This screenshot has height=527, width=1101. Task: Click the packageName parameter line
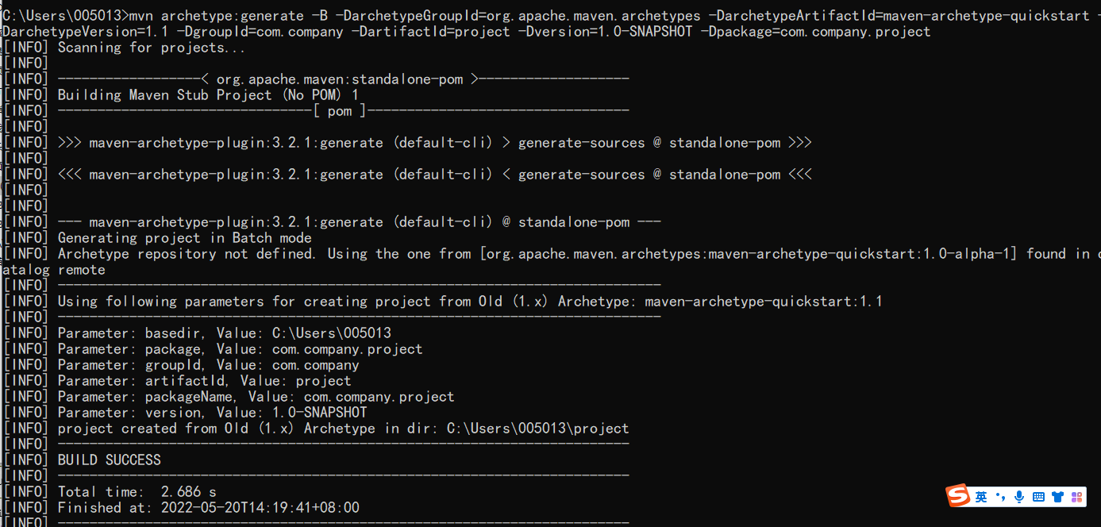pyautogui.click(x=256, y=397)
